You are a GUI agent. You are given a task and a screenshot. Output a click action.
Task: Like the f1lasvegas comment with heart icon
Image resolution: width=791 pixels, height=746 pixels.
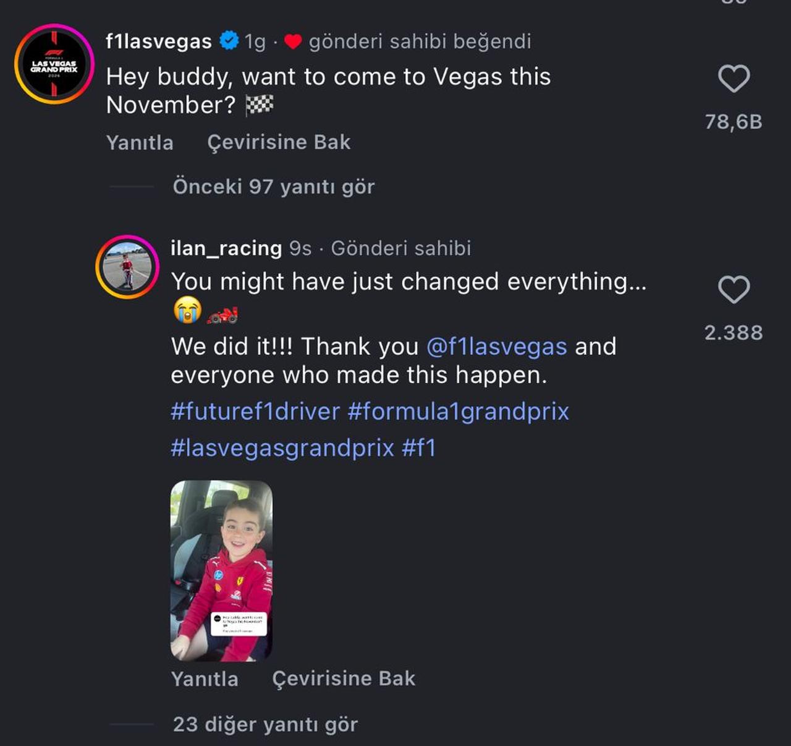pyautogui.click(x=734, y=79)
